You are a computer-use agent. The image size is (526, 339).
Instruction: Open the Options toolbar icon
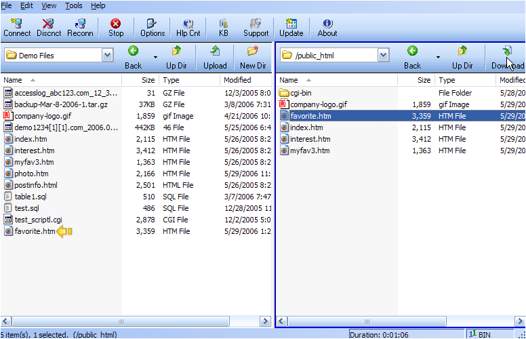tap(153, 27)
